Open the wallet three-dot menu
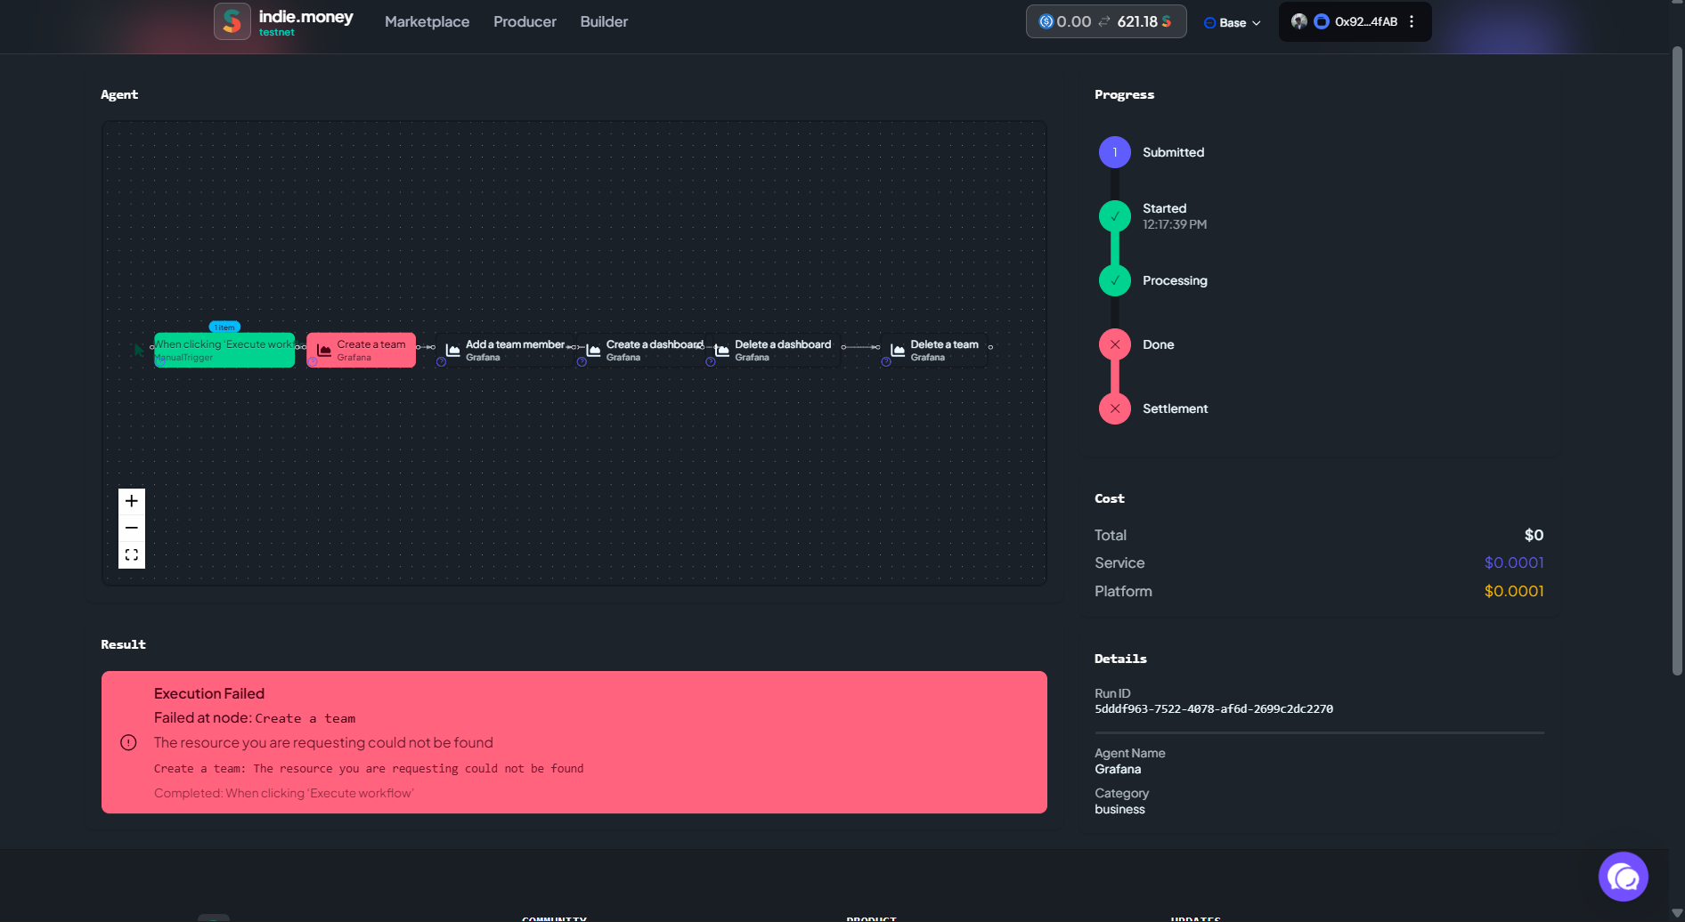The width and height of the screenshot is (1685, 922). tap(1412, 21)
